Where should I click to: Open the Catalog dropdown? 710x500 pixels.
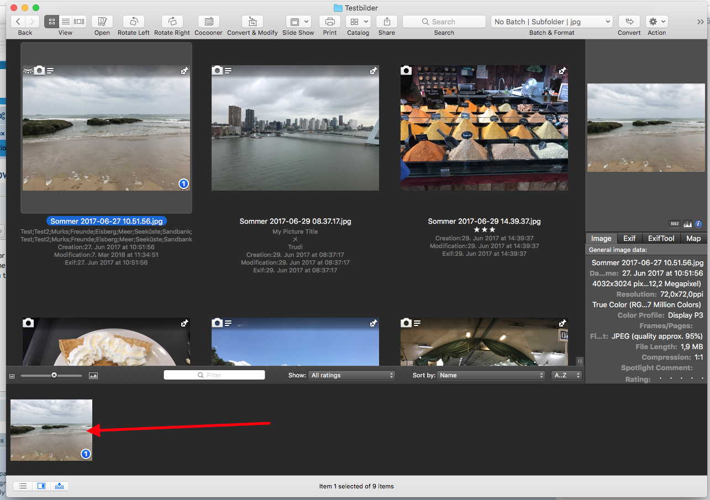pyautogui.click(x=358, y=22)
